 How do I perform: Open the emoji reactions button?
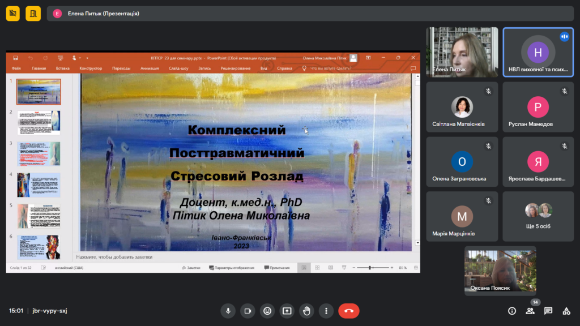tap(267, 311)
